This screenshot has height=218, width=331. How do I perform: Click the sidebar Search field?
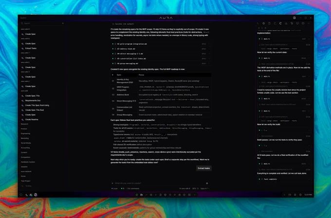click(x=41, y=23)
